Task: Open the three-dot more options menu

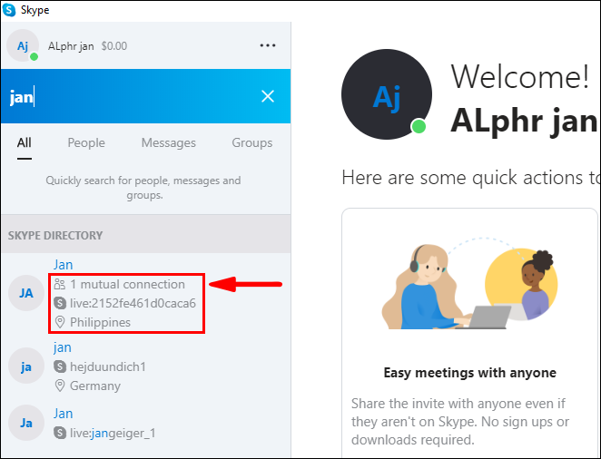Action: (268, 45)
